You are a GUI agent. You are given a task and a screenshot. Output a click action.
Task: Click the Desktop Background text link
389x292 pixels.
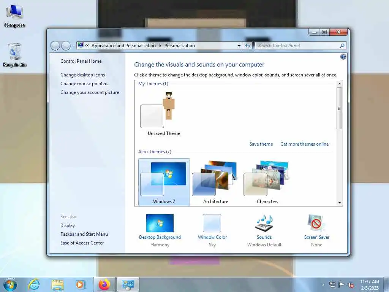pos(160,237)
